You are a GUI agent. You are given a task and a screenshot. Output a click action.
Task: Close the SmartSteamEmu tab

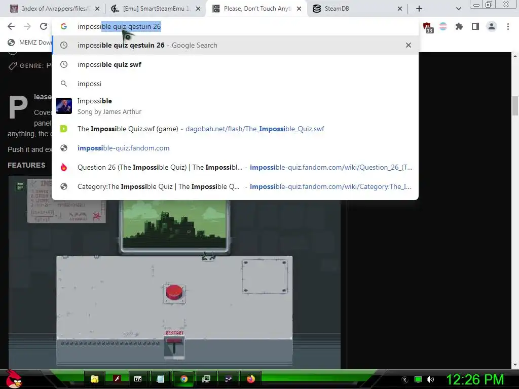198,9
